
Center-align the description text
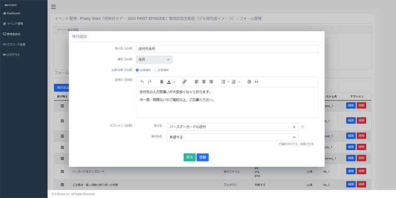[204, 82]
